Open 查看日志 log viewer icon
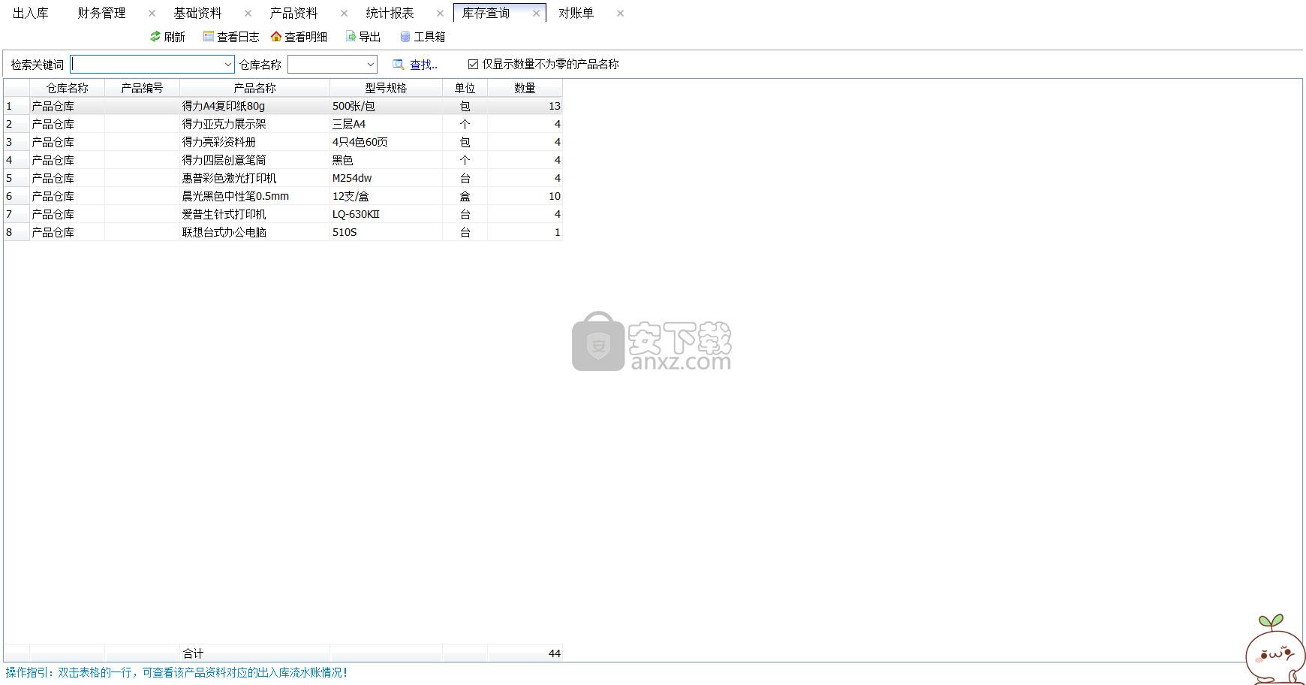1306x685 pixels. 209,36
